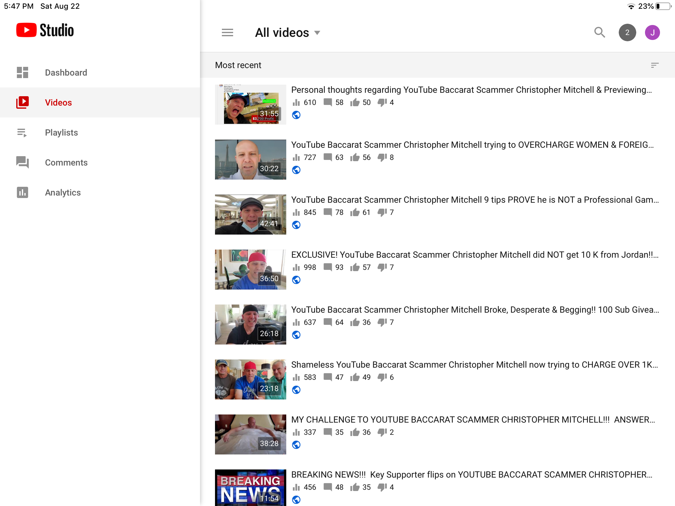Click the 337 views count
This screenshot has width=675, height=506.
point(310,432)
